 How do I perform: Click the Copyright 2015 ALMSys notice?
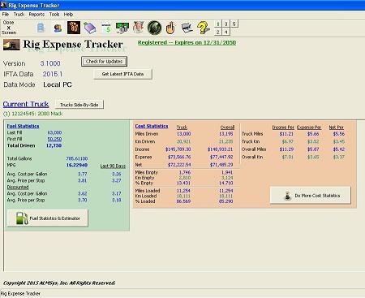click(59, 283)
